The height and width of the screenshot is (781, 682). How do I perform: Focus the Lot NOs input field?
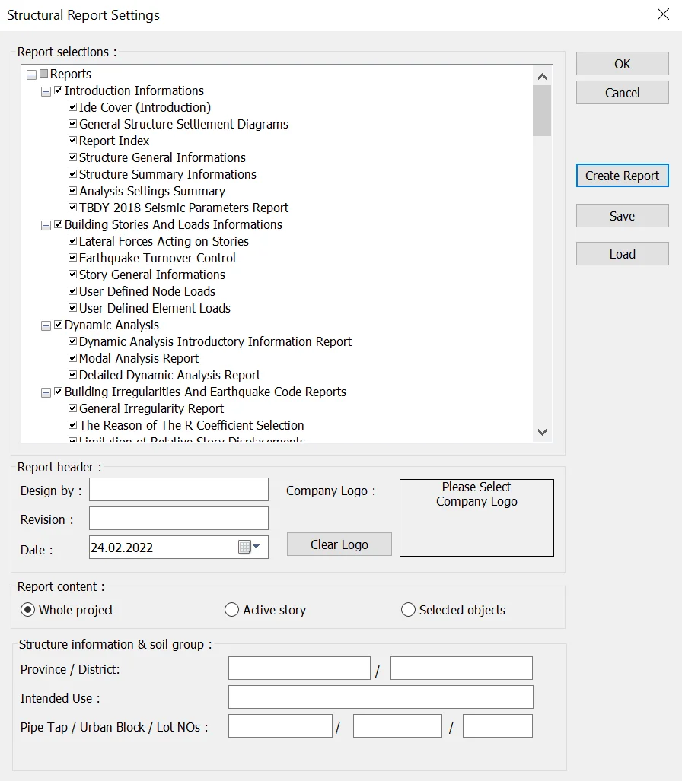click(x=498, y=726)
